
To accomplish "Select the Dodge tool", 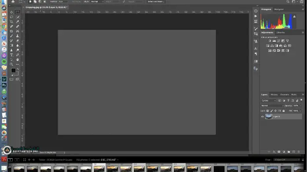I will 18,50.
